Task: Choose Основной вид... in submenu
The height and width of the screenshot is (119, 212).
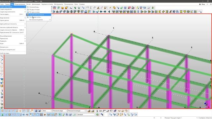Action: pyautogui.click(x=39, y=7)
